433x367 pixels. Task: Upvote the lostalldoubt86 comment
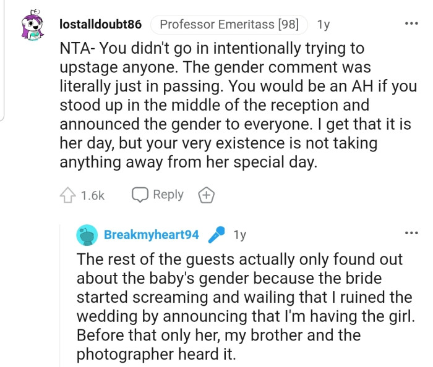point(67,195)
